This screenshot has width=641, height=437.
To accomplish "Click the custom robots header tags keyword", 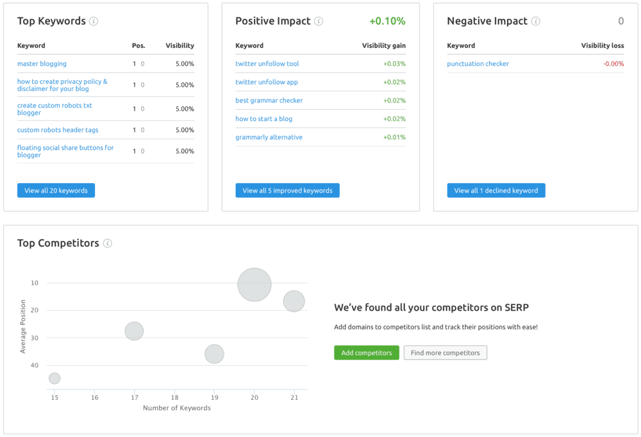I will click(56, 129).
